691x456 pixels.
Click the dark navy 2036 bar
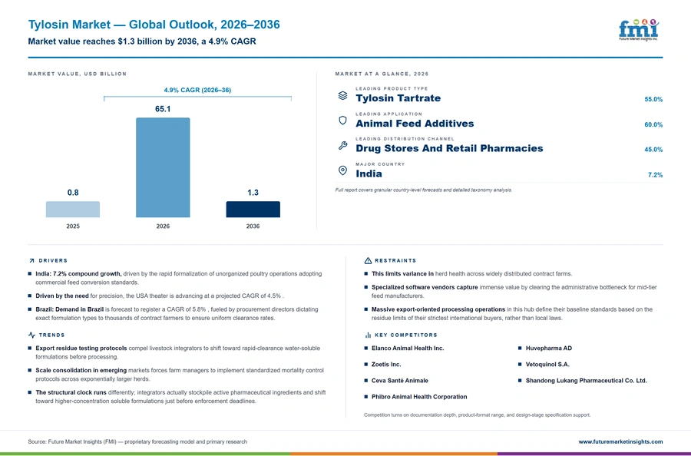coord(253,210)
